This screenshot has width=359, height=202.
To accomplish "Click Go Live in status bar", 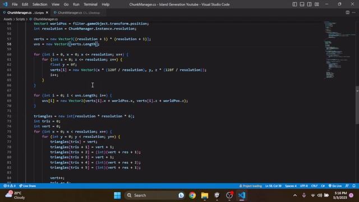I will [x=335, y=186].
